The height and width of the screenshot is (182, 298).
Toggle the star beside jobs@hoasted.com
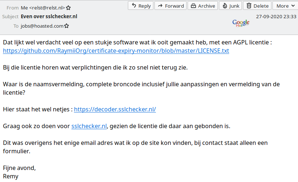[x=67, y=26]
